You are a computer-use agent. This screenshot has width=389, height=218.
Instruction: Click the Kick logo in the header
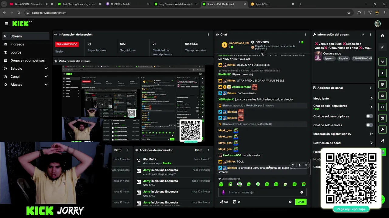point(22,24)
